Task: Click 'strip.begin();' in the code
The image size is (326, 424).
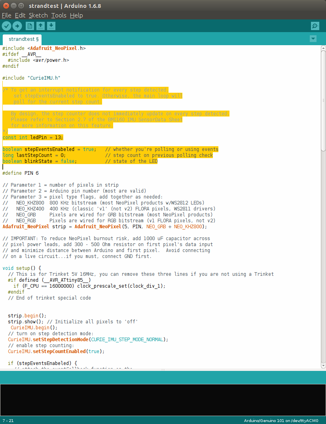Action: tap(27, 316)
